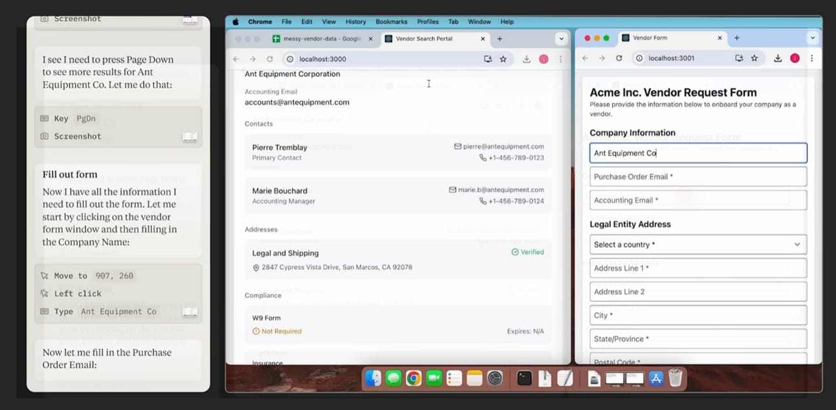Open Reminders from the dock

pyautogui.click(x=454, y=378)
